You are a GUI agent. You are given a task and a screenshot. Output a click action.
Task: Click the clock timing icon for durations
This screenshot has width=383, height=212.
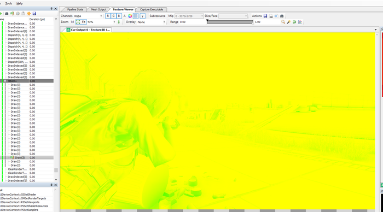pyautogui.click(x=18, y=14)
